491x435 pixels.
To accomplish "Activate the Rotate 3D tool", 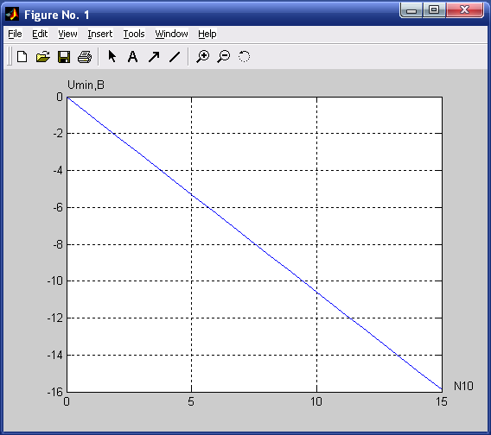I will [x=245, y=57].
